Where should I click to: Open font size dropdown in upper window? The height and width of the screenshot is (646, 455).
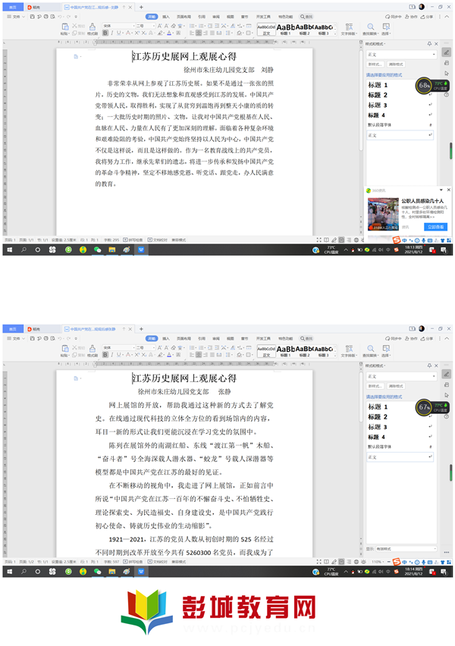[153, 26]
